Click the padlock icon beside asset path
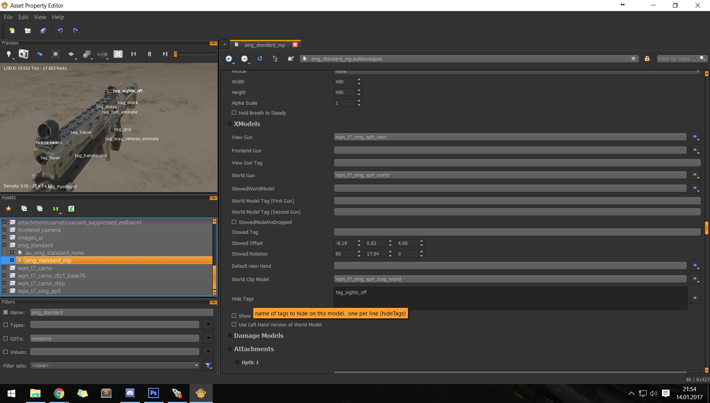Viewport: 710px width, 403px height. (647, 59)
